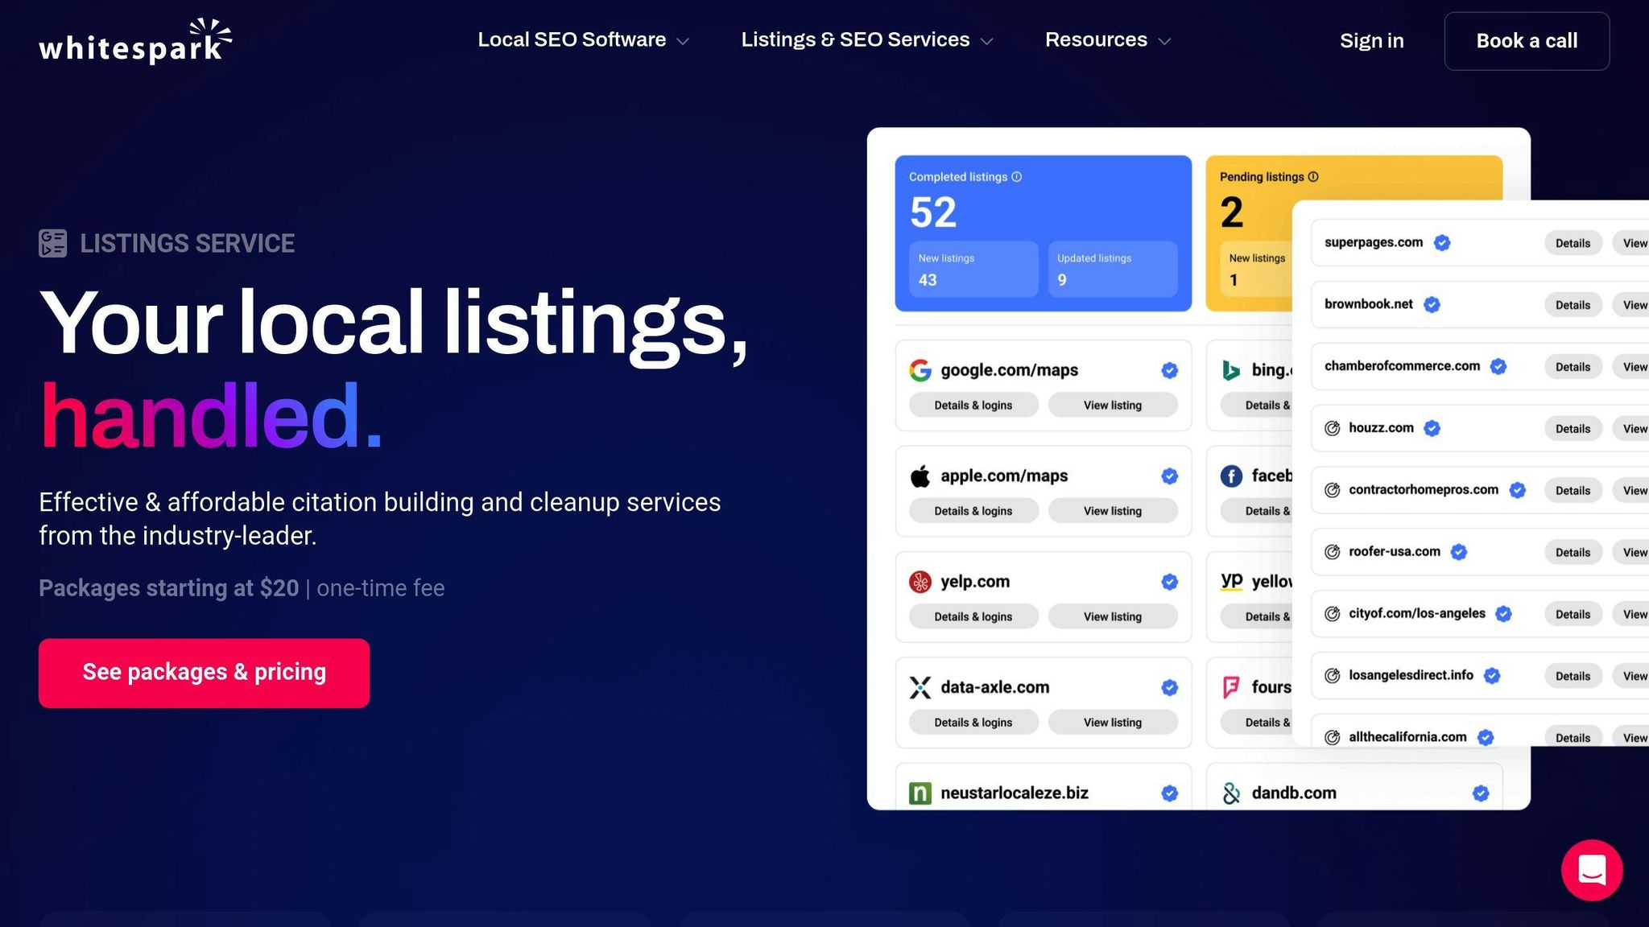Click the Yellow Pages YP icon

click(1231, 581)
